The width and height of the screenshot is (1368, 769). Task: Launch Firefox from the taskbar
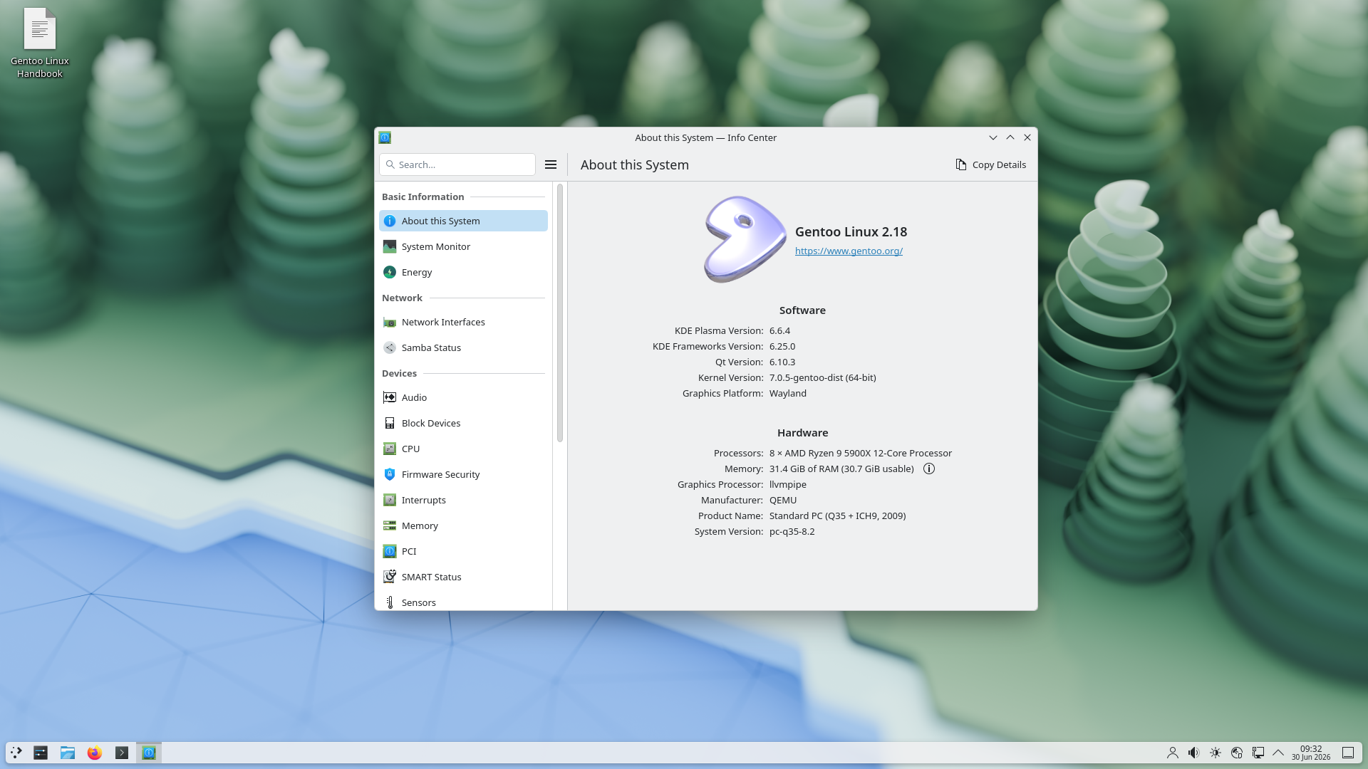click(x=95, y=753)
